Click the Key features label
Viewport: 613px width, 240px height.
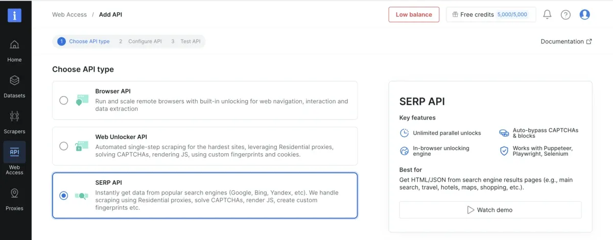pos(417,117)
